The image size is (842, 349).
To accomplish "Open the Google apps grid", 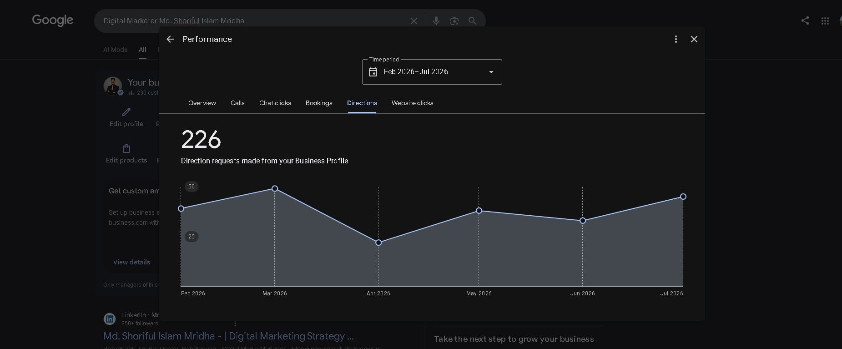I will [x=825, y=21].
